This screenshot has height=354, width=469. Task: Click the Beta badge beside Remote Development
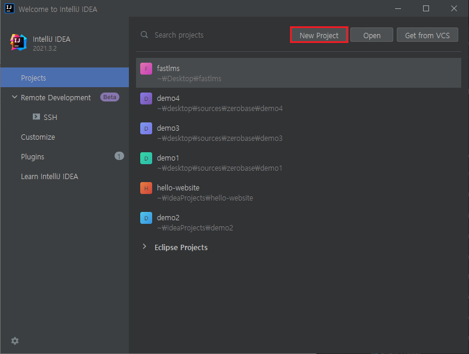pyautogui.click(x=109, y=97)
